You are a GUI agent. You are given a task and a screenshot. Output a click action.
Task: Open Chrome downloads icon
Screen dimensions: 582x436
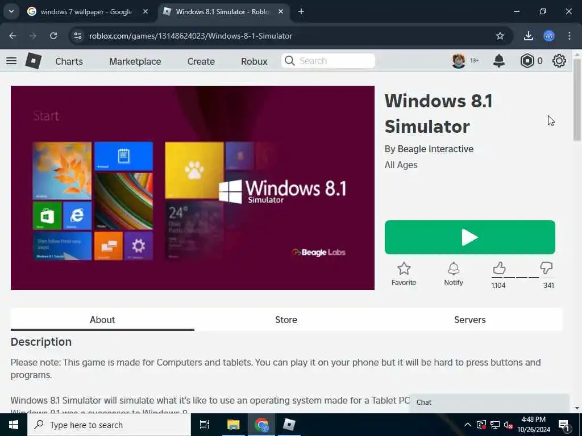coord(529,36)
